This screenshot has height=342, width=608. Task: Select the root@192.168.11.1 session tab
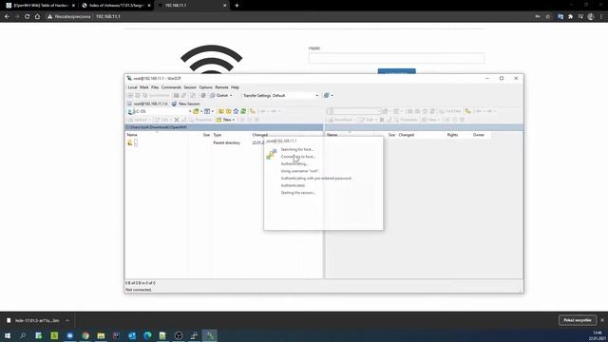click(x=148, y=104)
